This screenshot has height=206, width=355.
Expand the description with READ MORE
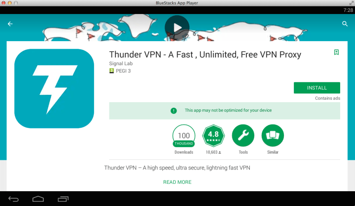coord(177,182)
